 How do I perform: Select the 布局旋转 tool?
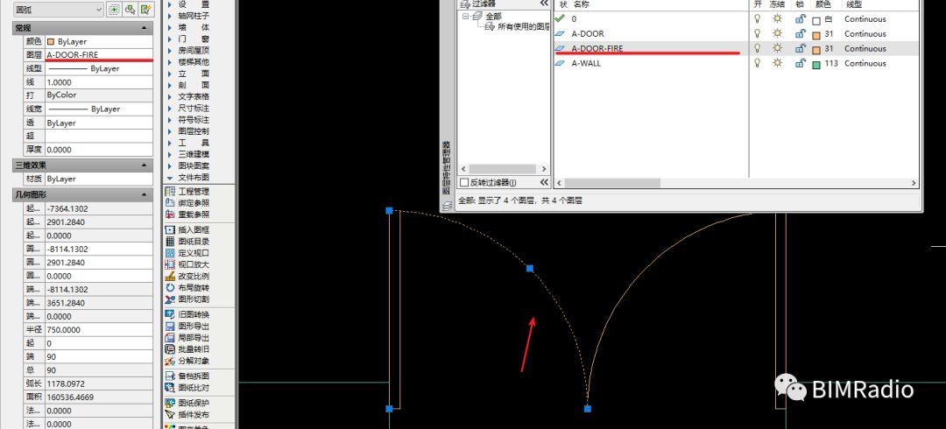tap(187, 287)
